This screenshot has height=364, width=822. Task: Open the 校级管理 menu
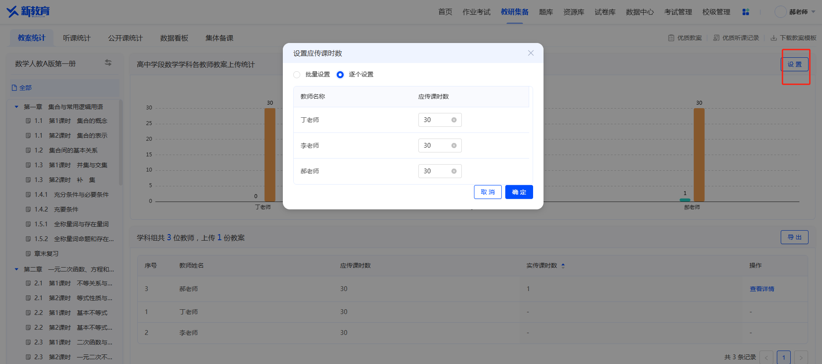click(716, 12)
